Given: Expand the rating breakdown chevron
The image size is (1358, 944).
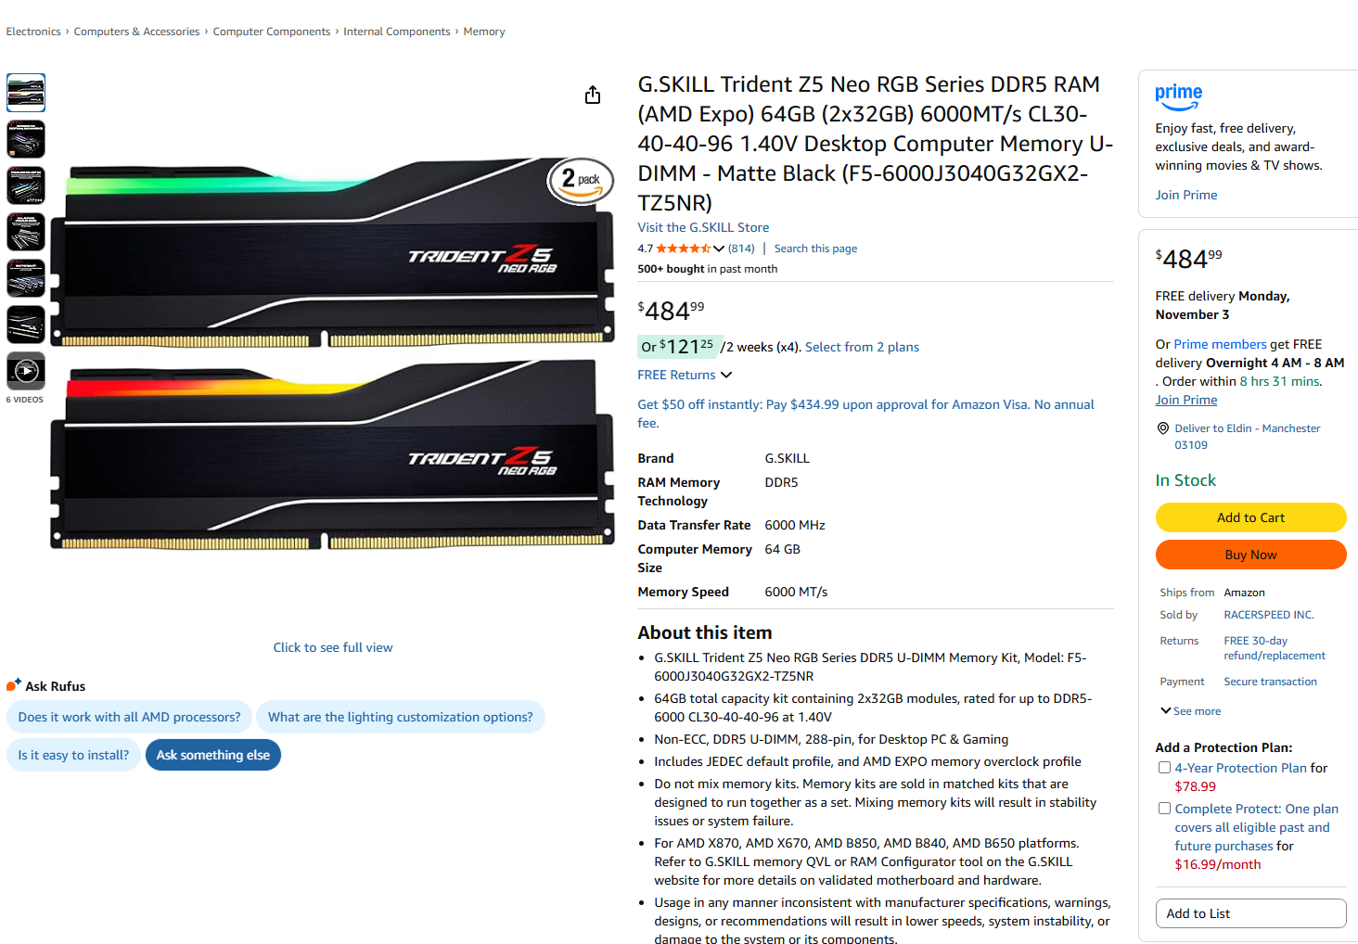Looking at the screenshot, I should click(719, 249).
